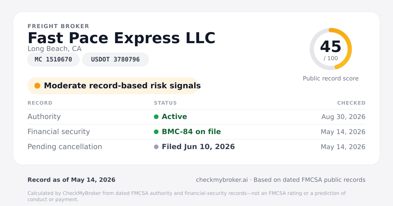This screenshot has width=393, height=206.
Task: Open the checkmybroker.ai link in the footer
Action: tap(222, 180)
